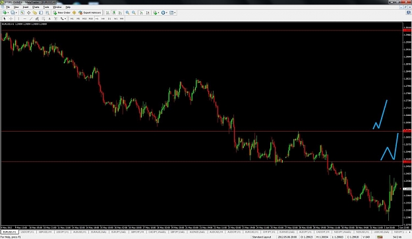Viewport: 412px width, 239px height.
Task: Toggle chart Auto Scroll
Action: 142,13
